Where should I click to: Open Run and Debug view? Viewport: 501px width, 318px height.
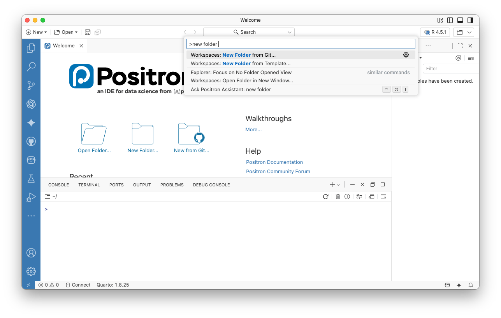[x=31, y=197]
